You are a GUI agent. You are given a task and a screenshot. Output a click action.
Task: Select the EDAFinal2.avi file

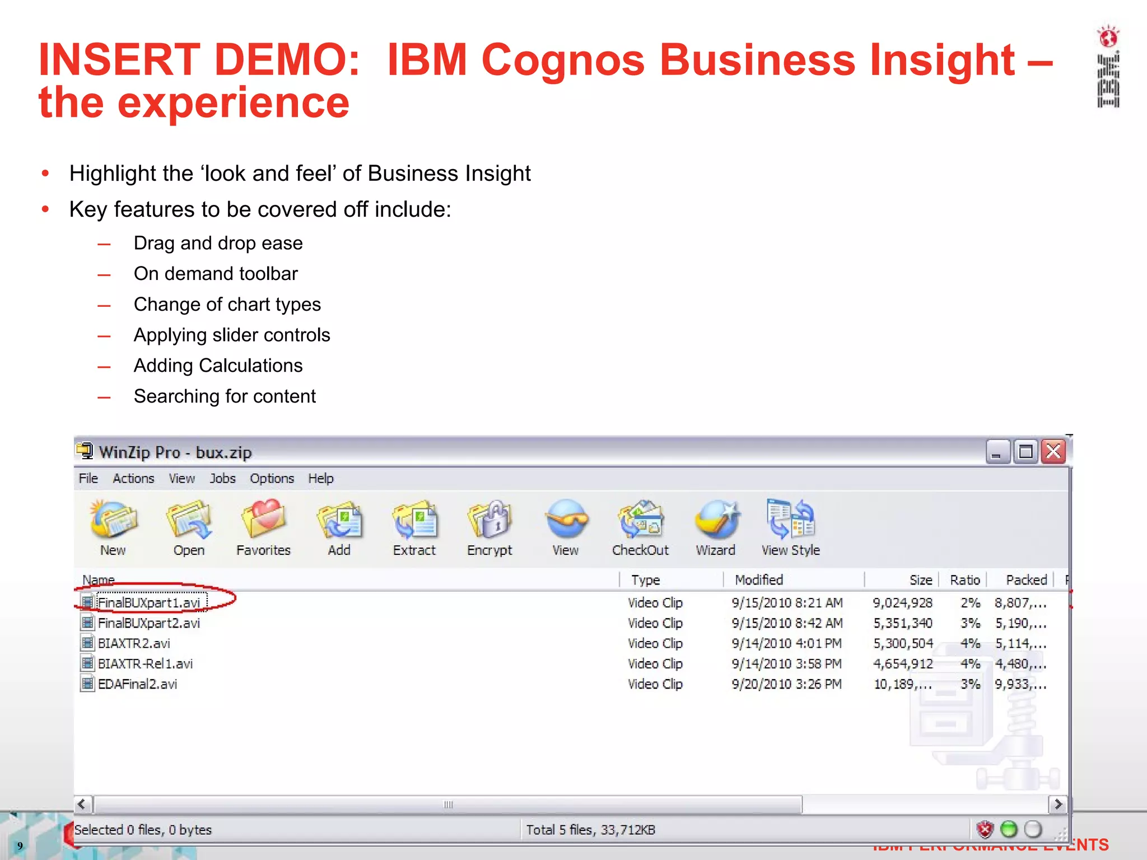[137, 684]
